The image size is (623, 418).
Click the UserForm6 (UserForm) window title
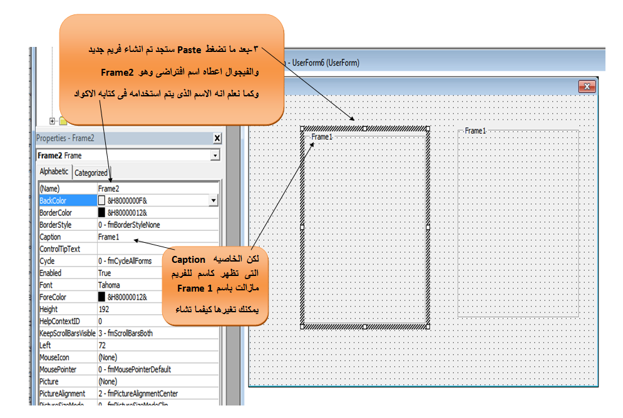click(326, 63)
